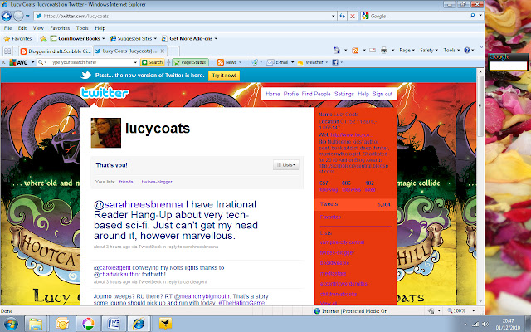Click the Google desktop gadget search box
This screenshot has height=332, width=531.
[x=508, y=66]
